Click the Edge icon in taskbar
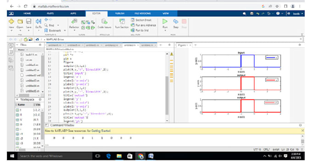Viewport: 312px width, 166px height. 108,156
